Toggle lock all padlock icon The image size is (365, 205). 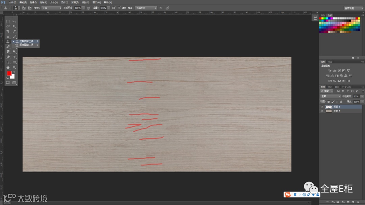tap(341, 102)
